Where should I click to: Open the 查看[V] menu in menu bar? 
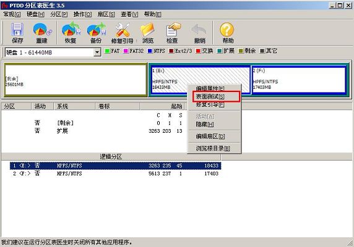[x=129, y=14]
